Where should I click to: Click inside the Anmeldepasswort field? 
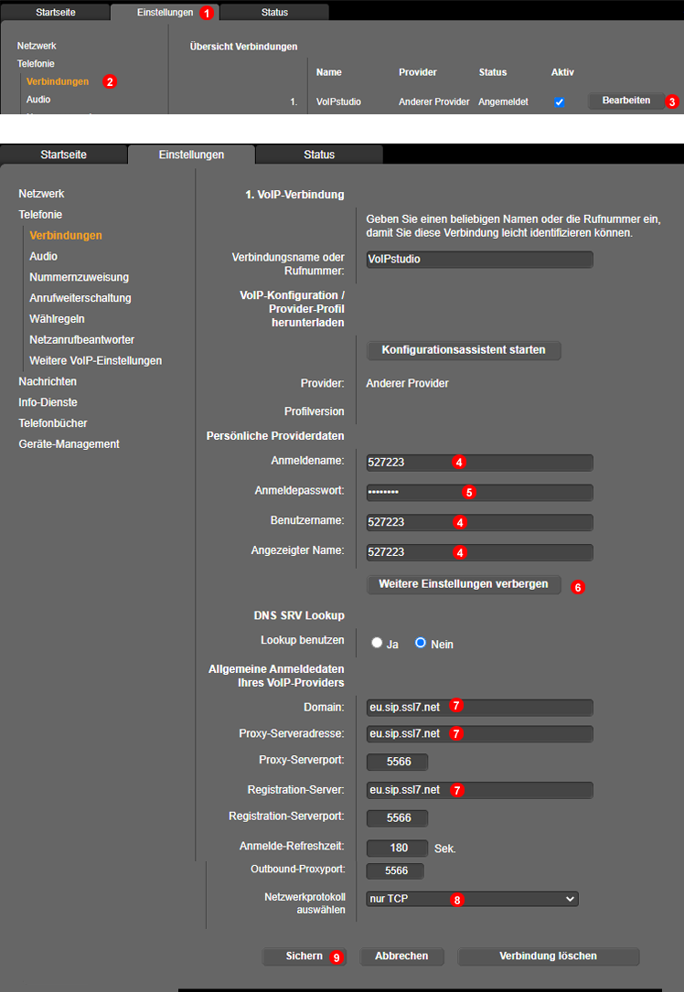[479, 492]
